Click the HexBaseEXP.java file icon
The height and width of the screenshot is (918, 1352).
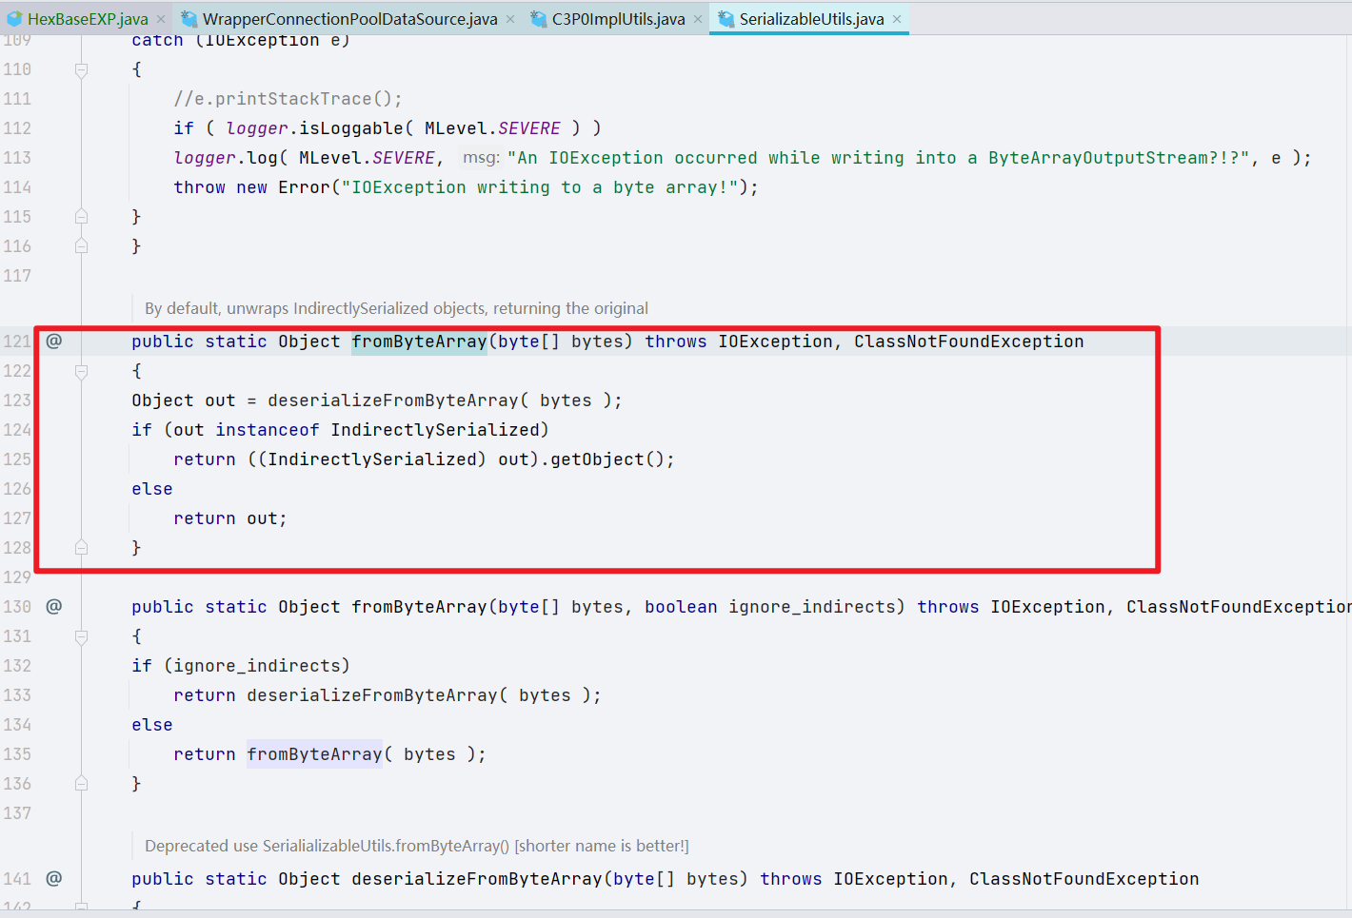coord(14,19)
